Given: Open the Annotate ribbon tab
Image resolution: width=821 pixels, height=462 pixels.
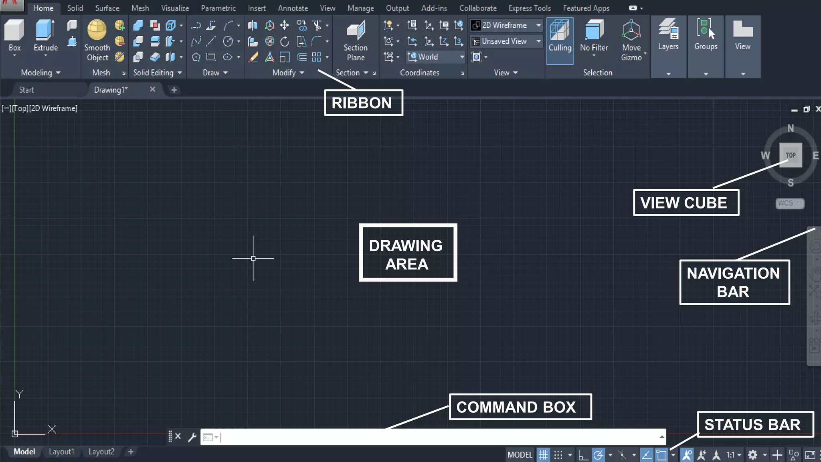Looking at the screenshot, I should tap(293, 8).
